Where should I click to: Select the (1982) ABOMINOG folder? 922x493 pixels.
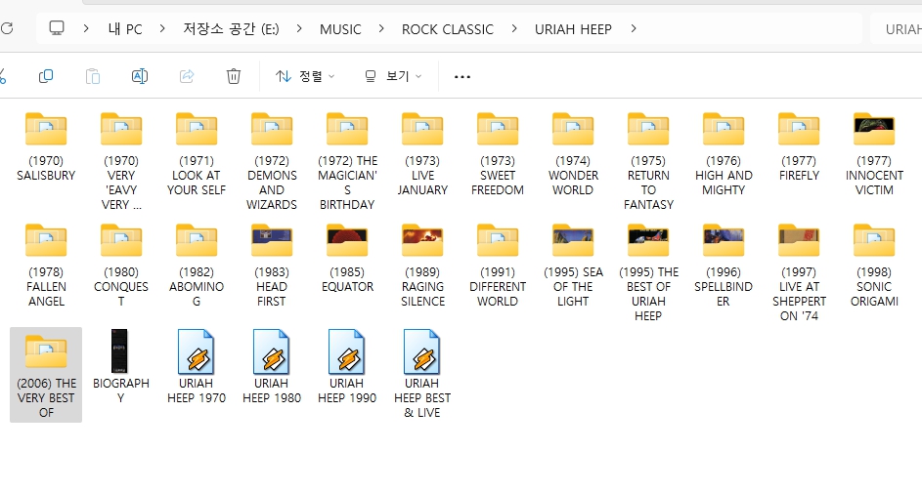point(197,266)
